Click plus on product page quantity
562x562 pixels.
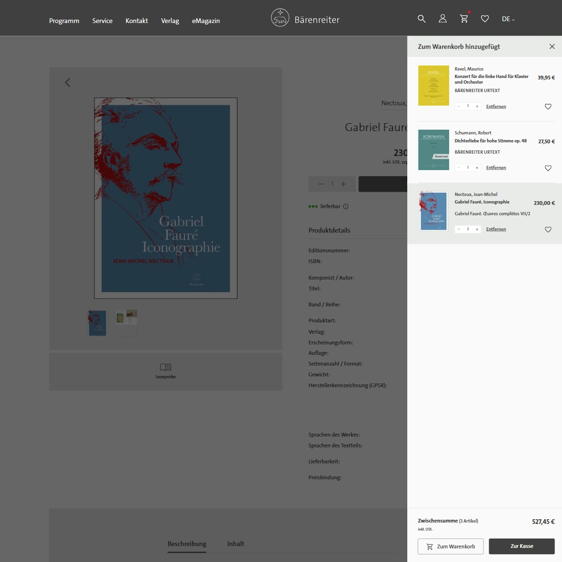pyautogui.click(x=343, y=184)
